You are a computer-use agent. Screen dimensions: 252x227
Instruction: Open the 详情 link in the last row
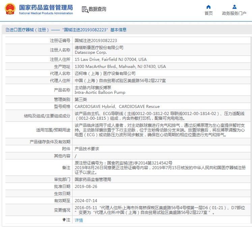pos(79,220)
